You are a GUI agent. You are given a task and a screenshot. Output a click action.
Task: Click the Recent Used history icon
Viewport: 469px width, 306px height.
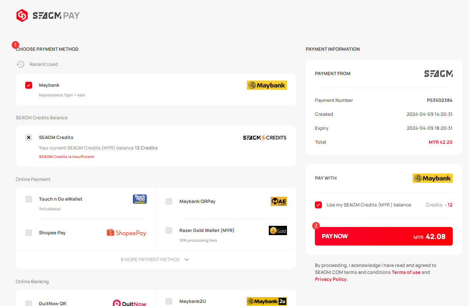click(x=21, y=64)
